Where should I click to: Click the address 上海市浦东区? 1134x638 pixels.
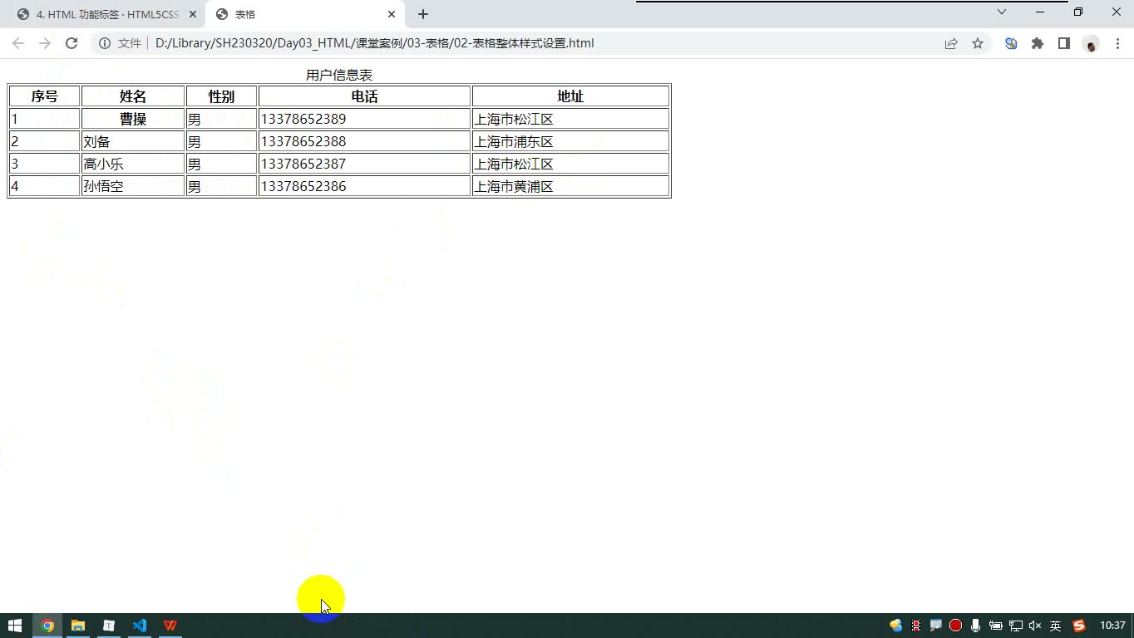[514, 142]
